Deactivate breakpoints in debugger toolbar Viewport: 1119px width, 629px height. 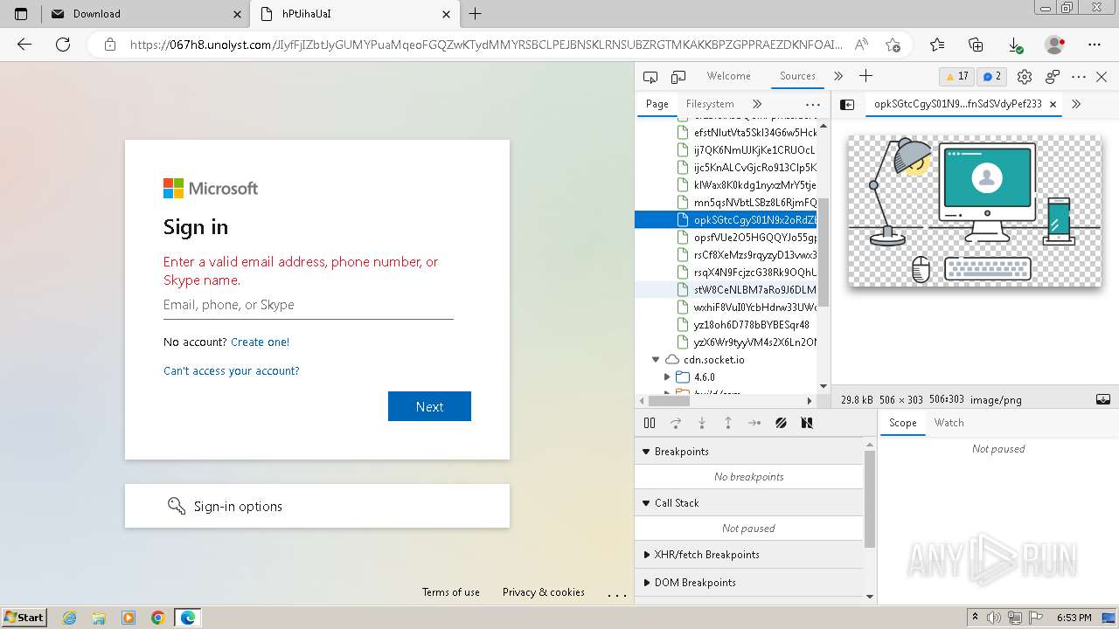coord(781,423)
